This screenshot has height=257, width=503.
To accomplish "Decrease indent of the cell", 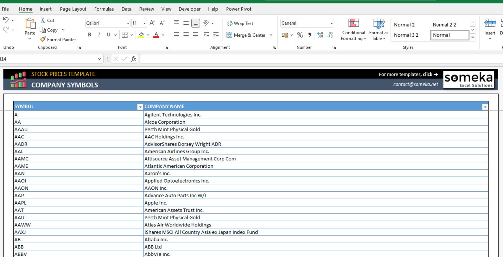I will 206,35.
